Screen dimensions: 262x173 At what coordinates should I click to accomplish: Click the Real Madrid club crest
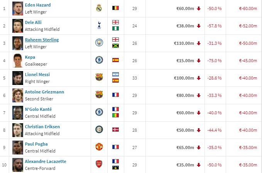[99, 8]
